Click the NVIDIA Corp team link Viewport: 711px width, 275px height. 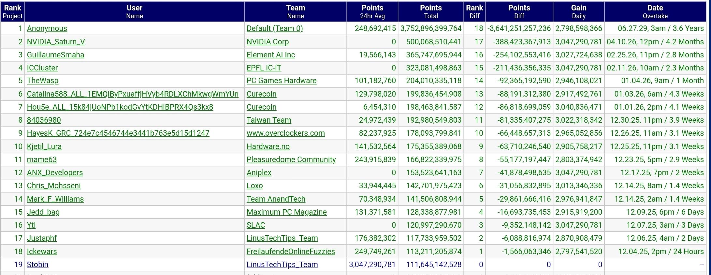(268, 42)
